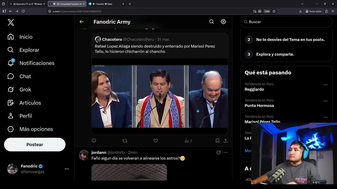The width and height of the screenshot is (337, 189).
Task: Open the recent browsing view icon
Action: pyautogui.click(x=3, y=4)
